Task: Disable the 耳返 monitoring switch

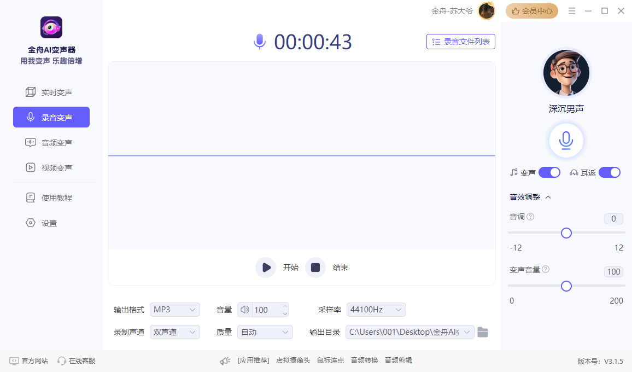Action: tap(609, 172)
